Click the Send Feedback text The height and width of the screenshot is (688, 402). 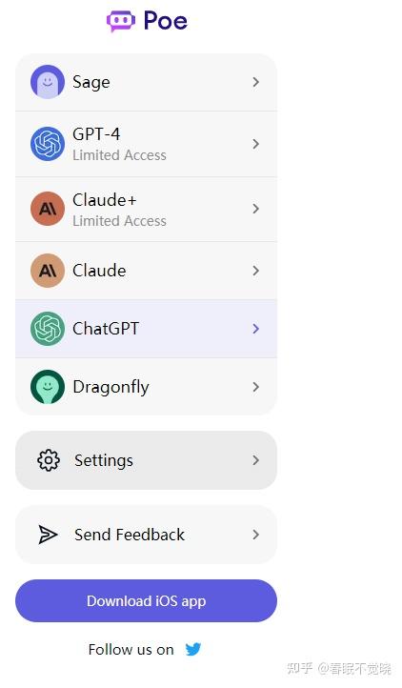coord(130,535)
